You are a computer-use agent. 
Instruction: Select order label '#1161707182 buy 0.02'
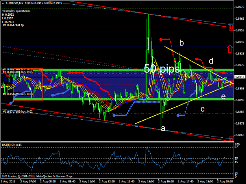click(18, 111)
